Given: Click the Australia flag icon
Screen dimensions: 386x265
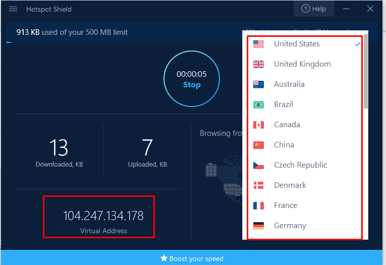Looking at the screenshot, I should coord(258,84).
